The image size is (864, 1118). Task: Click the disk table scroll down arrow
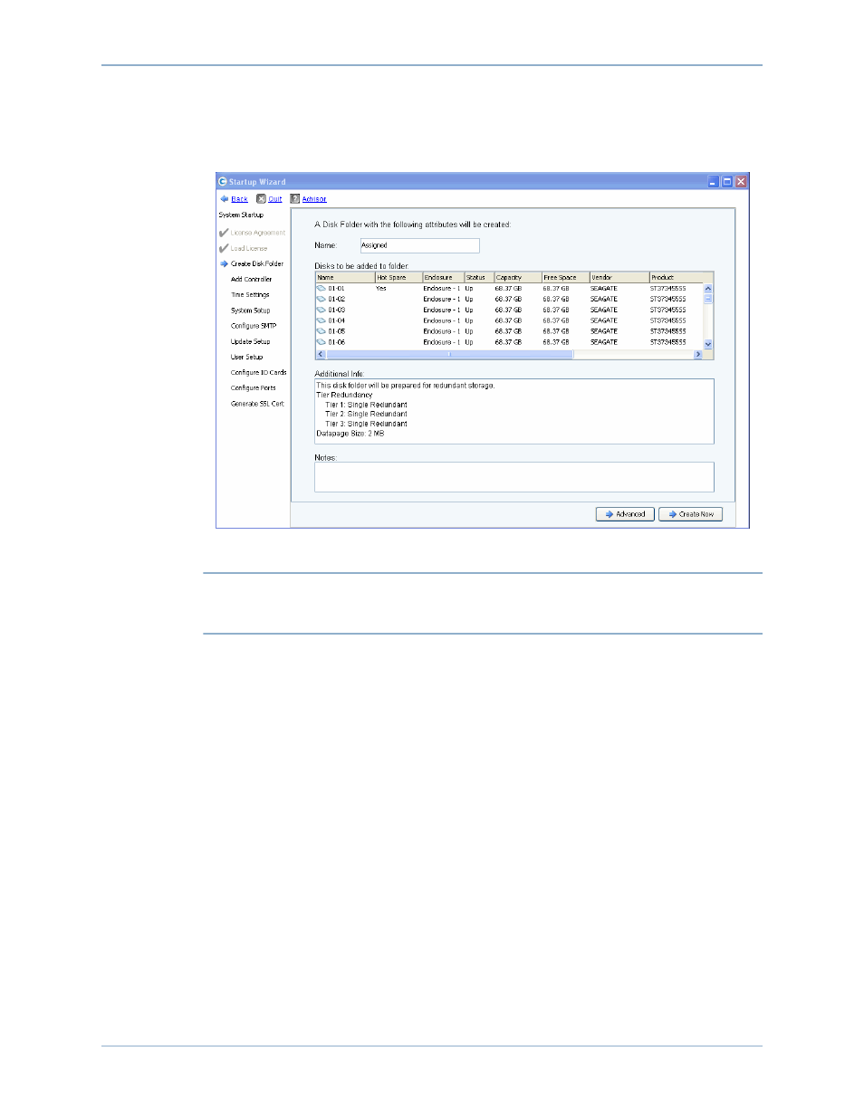coord(708,344)
